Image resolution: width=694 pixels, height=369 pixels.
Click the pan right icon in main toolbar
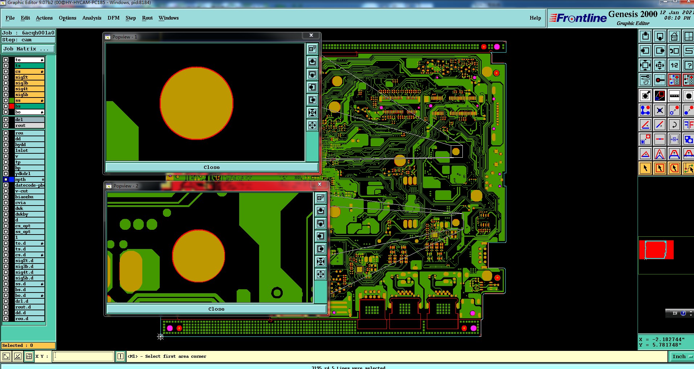click(x=660, y=51)
